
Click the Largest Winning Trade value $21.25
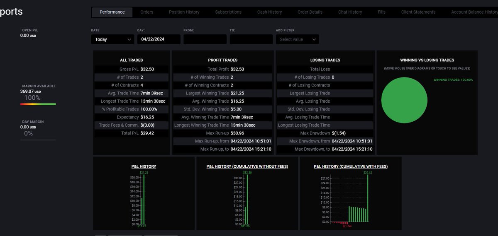click(x=237, y=93)
